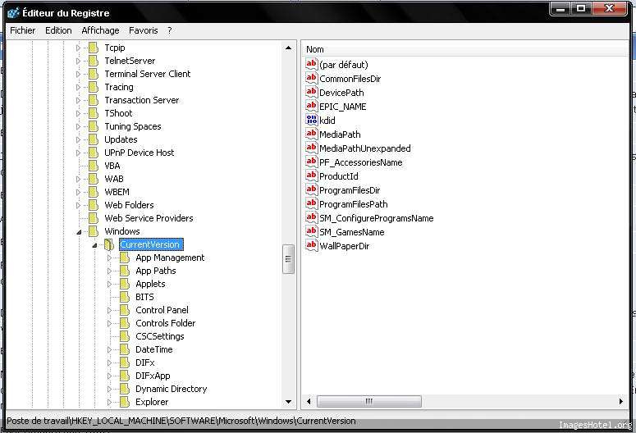Click the Registry Editor title bar icon

[x=13, y=13]
